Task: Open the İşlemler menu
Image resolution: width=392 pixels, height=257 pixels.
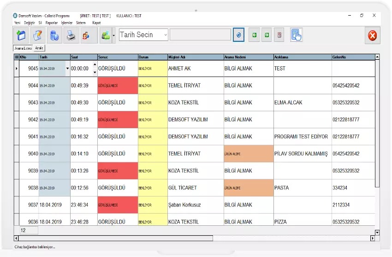Action: click(67, 23)
